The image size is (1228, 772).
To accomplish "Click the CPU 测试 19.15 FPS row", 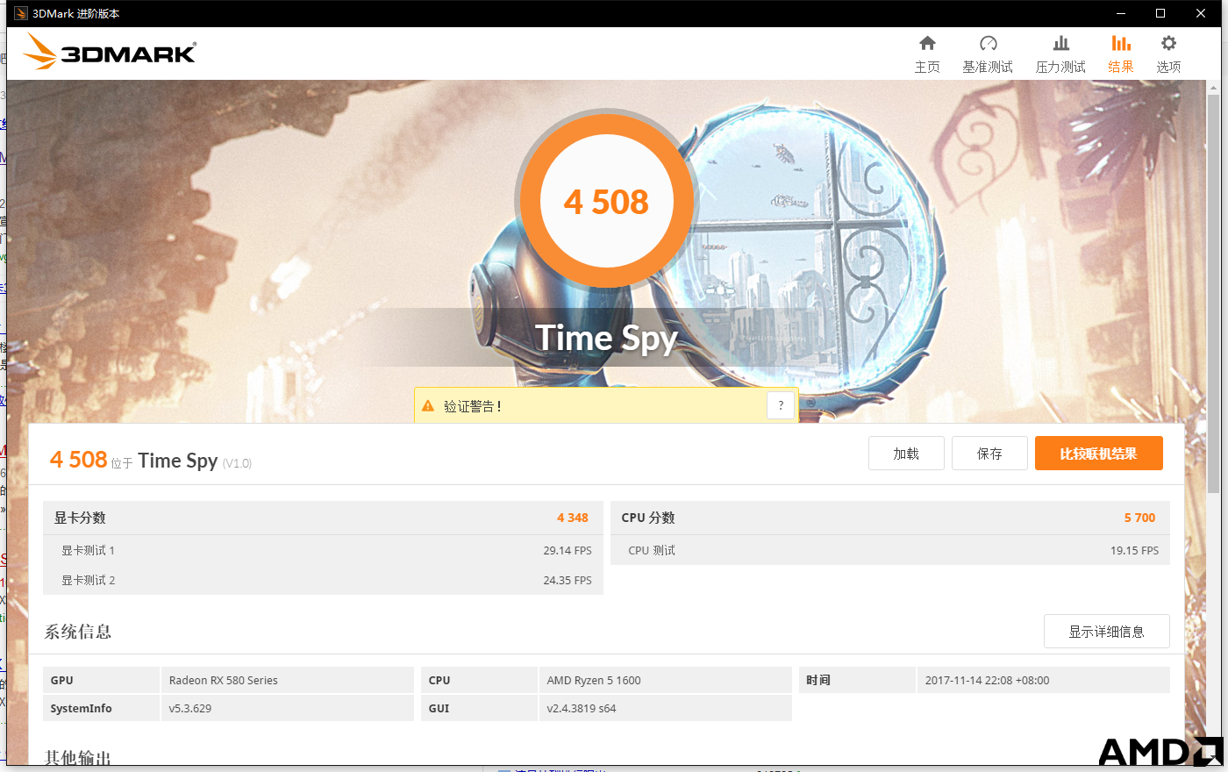I will (889, 550).
